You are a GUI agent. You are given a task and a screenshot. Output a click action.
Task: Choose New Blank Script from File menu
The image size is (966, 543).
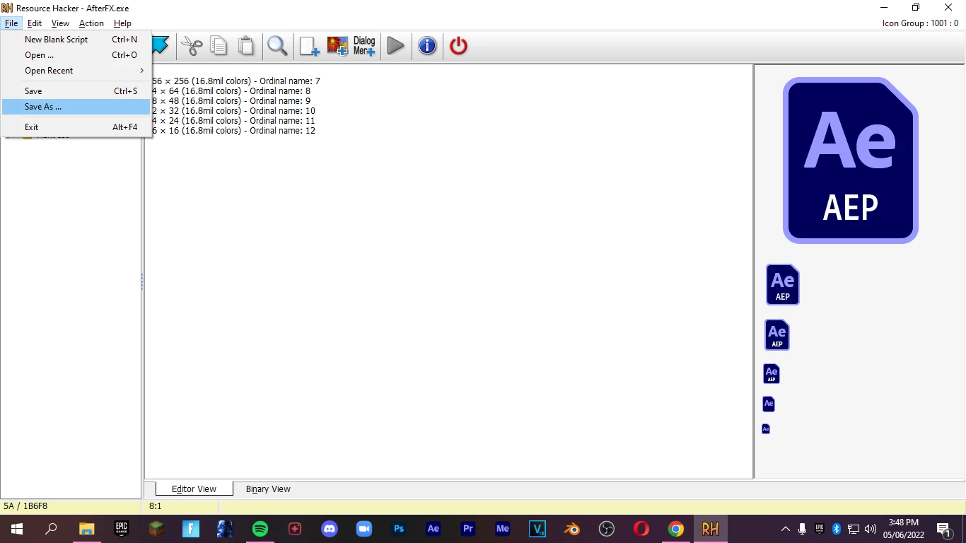(x=76, y=40)
